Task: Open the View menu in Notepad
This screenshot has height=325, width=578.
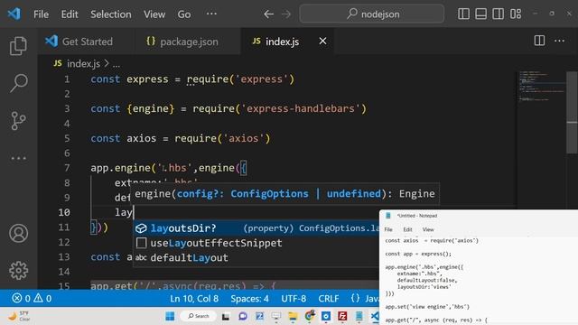Action: click(x=428, y=229)
